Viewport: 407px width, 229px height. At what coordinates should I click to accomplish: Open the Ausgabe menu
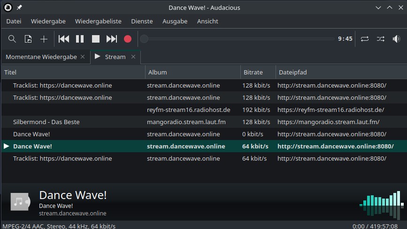(x=175, y=21)
